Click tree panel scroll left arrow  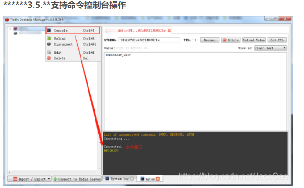pos(10,173)
